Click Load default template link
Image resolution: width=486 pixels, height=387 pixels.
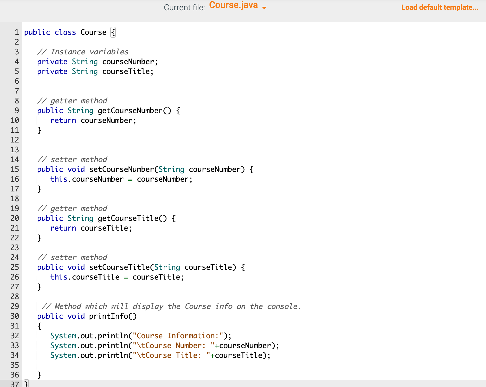click(440, 7)
